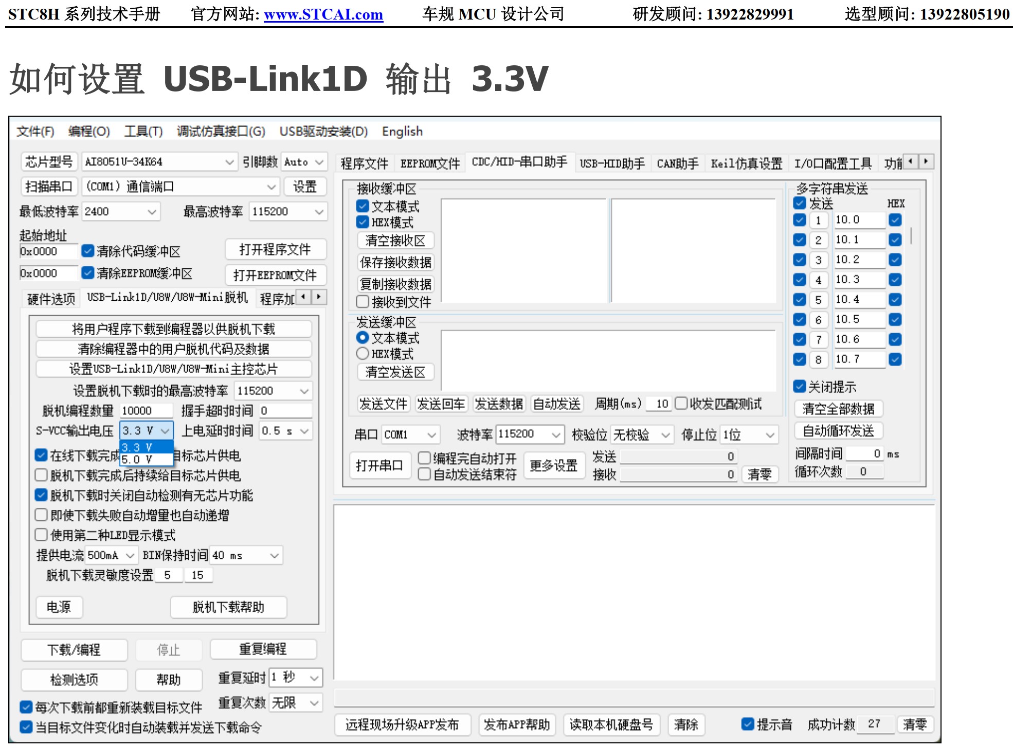Open Keil仿真设置 tab

pos(746,163)
